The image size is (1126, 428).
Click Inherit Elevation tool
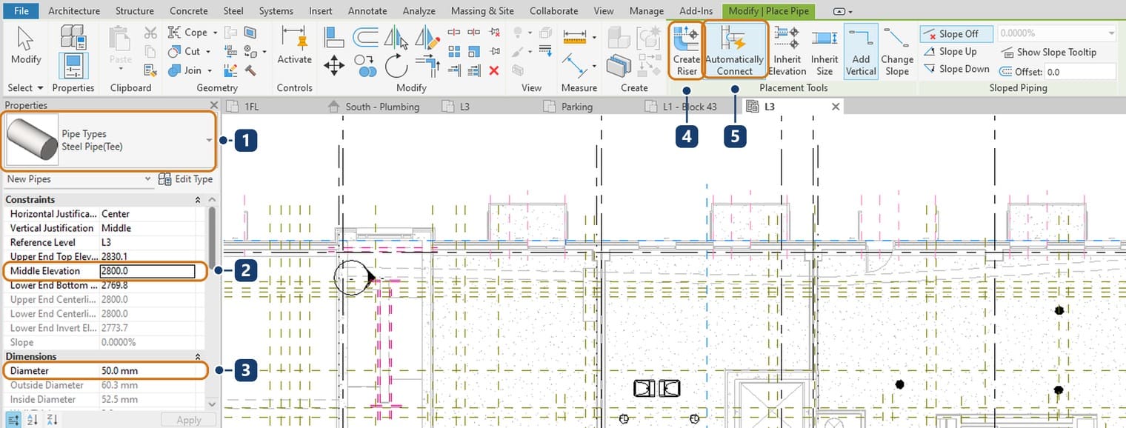click(x=787, y=50)
